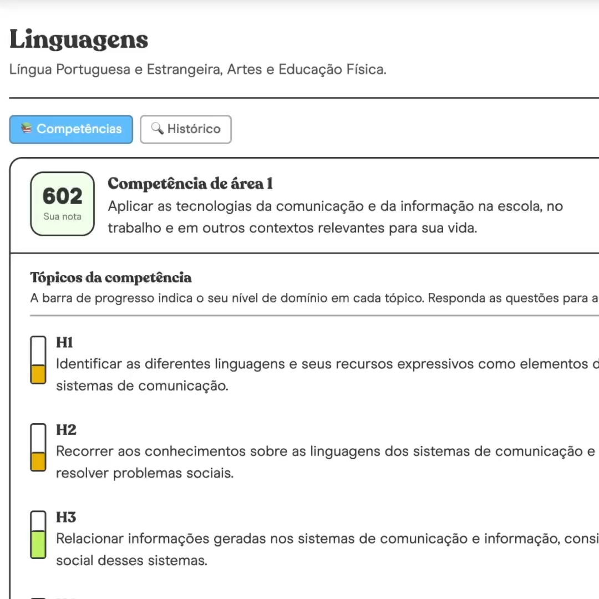Click the 'Aplicar as tecnologias da comunicação' description
This screenshot has width=599, height=599.
(x=335, y=217)
